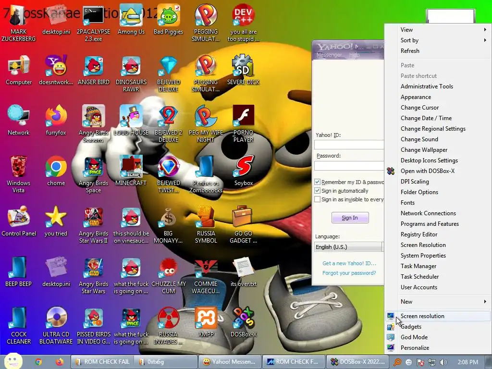Screen dimensions: 492x369
Task: Open the MINECRAFT desktop icon
Action: [x=131, y=171]
